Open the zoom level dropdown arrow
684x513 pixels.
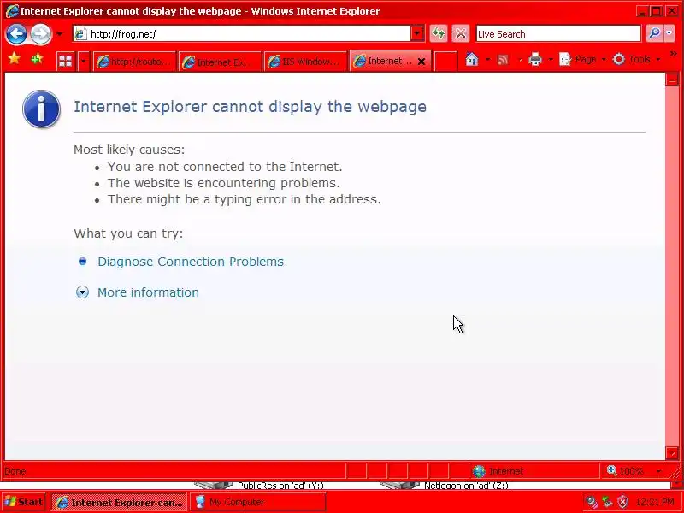pyautogui.click(x=658, y=472)
